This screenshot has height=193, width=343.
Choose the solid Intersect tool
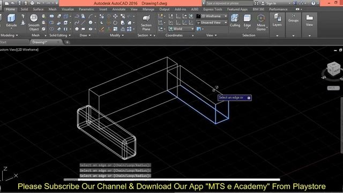(x=51, y=29)
